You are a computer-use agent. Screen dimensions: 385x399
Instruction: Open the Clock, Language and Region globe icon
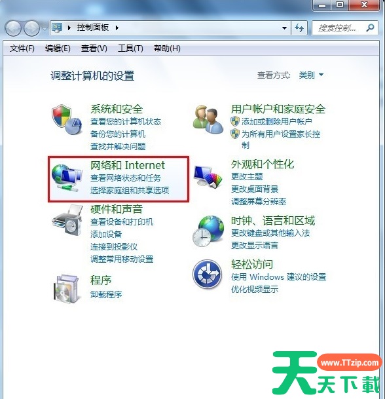pos(208,231)
